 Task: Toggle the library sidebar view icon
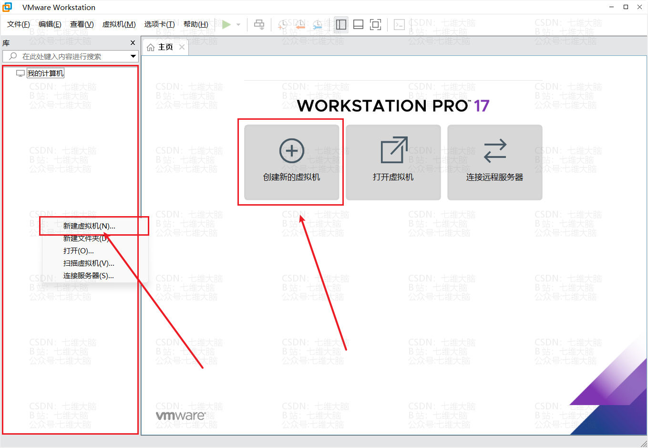tap(341, 24)
